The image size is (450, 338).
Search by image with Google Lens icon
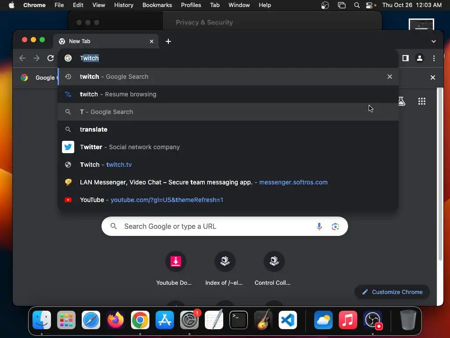(x=335, y=226)
